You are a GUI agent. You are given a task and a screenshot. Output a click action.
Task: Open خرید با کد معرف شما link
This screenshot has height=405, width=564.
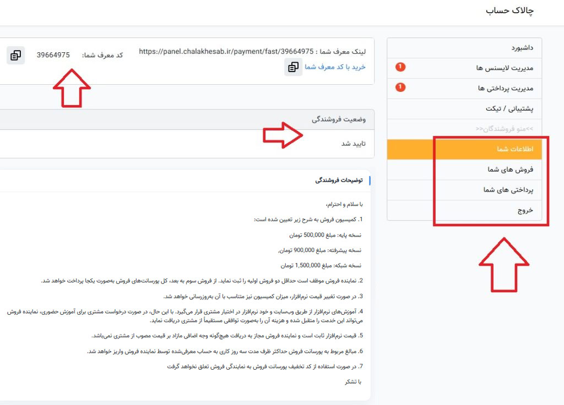coord(335,67)
